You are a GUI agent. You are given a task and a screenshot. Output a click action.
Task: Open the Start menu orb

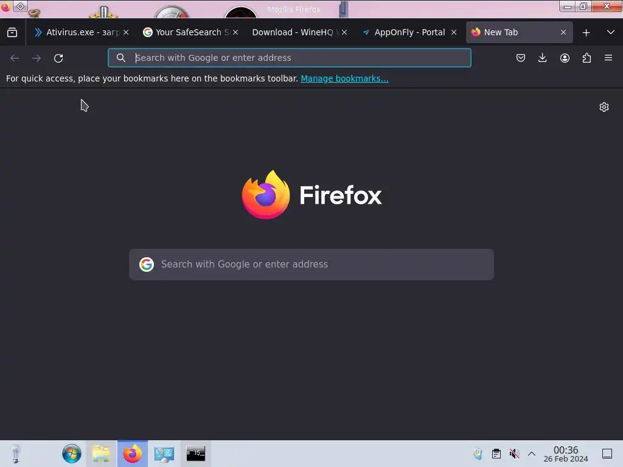(x=72, y=454)
